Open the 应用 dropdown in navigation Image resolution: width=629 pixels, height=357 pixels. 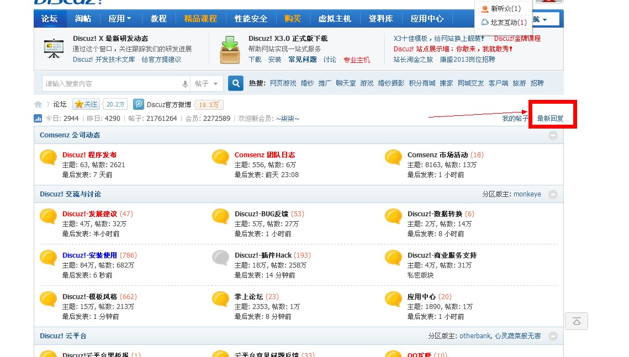pos(119,18)
